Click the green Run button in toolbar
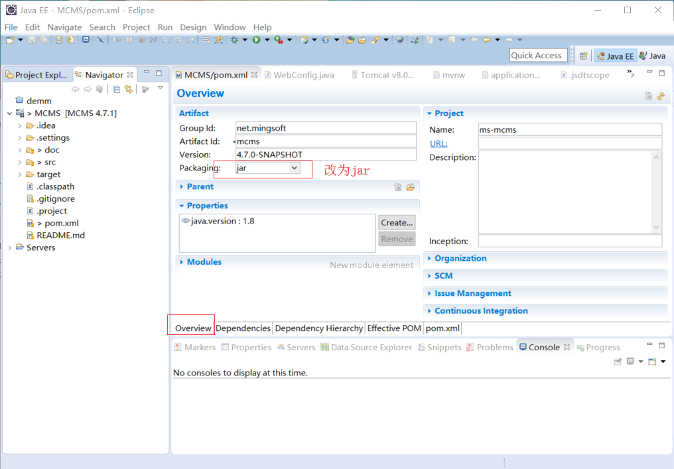The width and height of the screenshot is (674, 469). (257, 40)
